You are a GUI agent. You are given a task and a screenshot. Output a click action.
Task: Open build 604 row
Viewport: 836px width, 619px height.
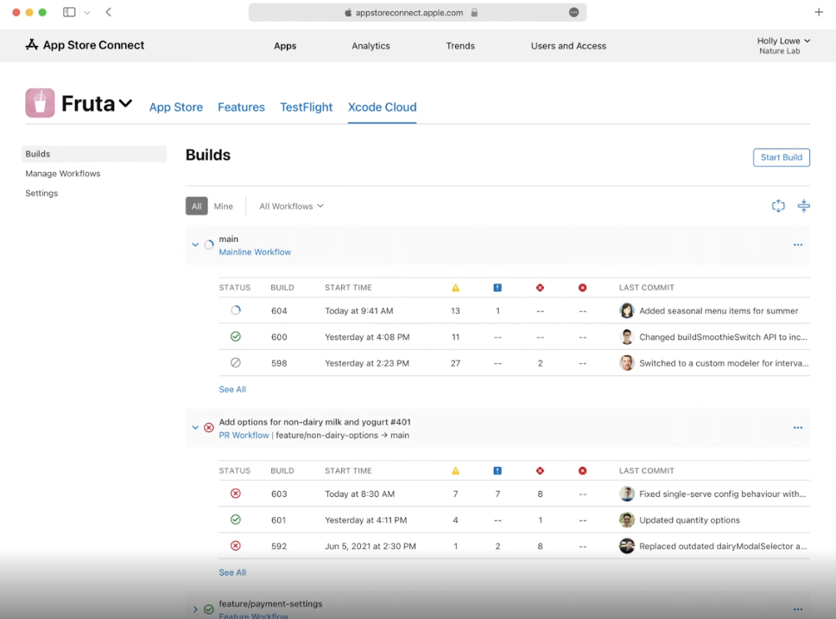point(515,310)
